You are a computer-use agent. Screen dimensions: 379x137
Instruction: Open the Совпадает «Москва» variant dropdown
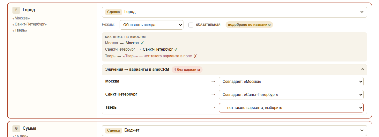291,82
